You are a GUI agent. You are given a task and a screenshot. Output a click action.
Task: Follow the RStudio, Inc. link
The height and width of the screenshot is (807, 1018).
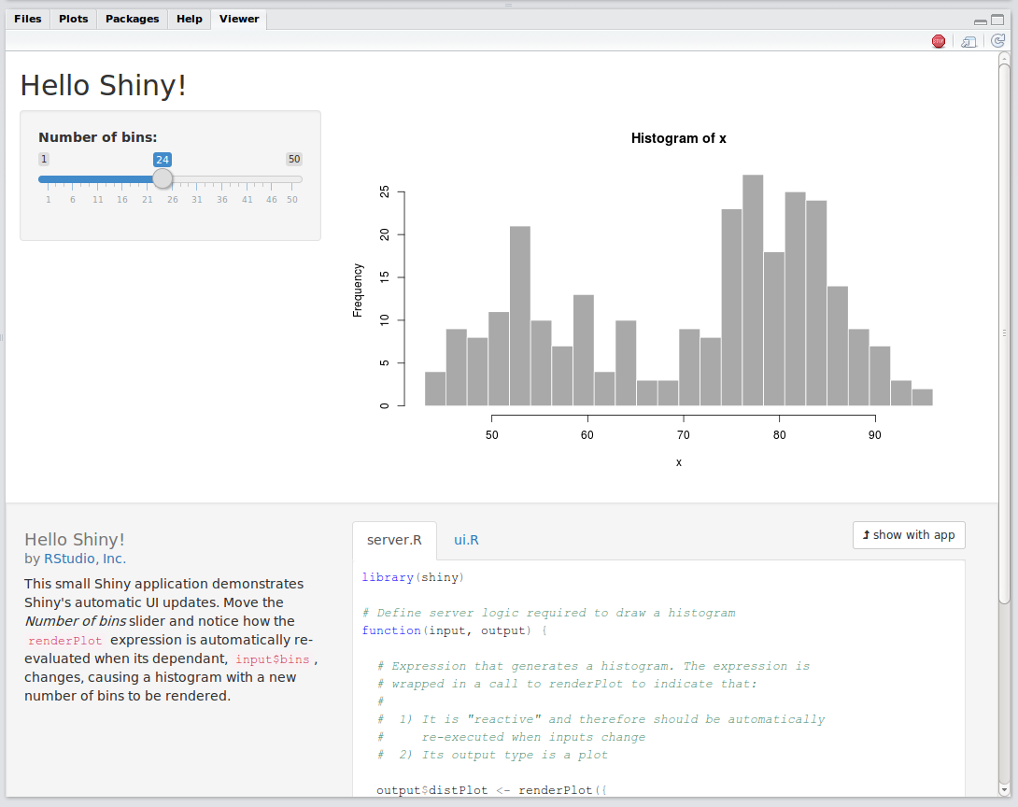(x=85, y=559)
